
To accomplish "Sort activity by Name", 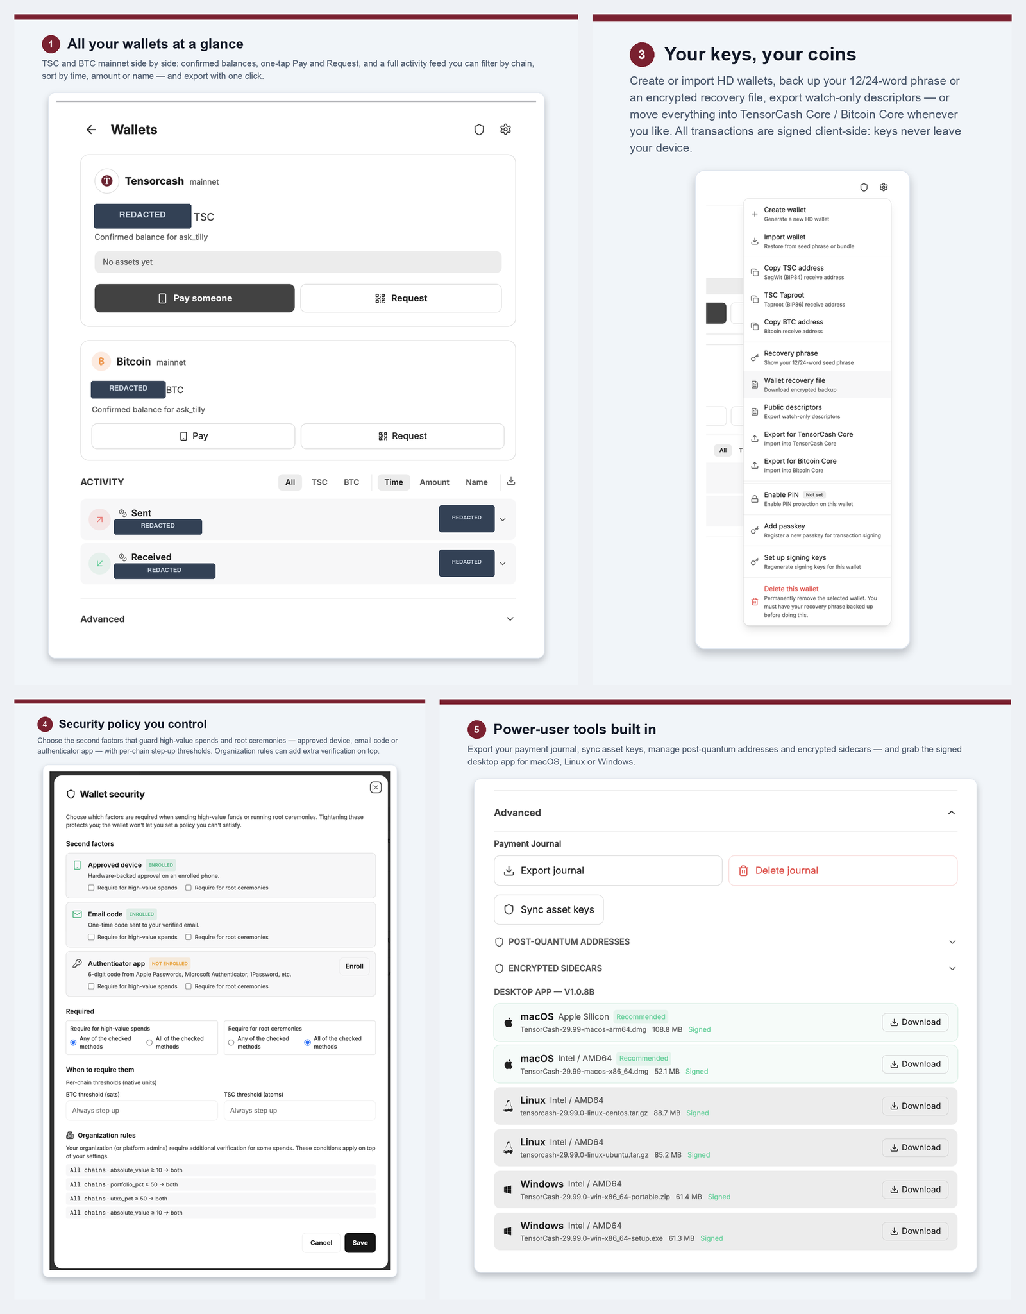I will click(x=476, y=482).
